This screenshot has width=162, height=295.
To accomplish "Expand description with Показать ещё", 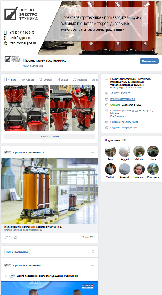I will 134,88.
